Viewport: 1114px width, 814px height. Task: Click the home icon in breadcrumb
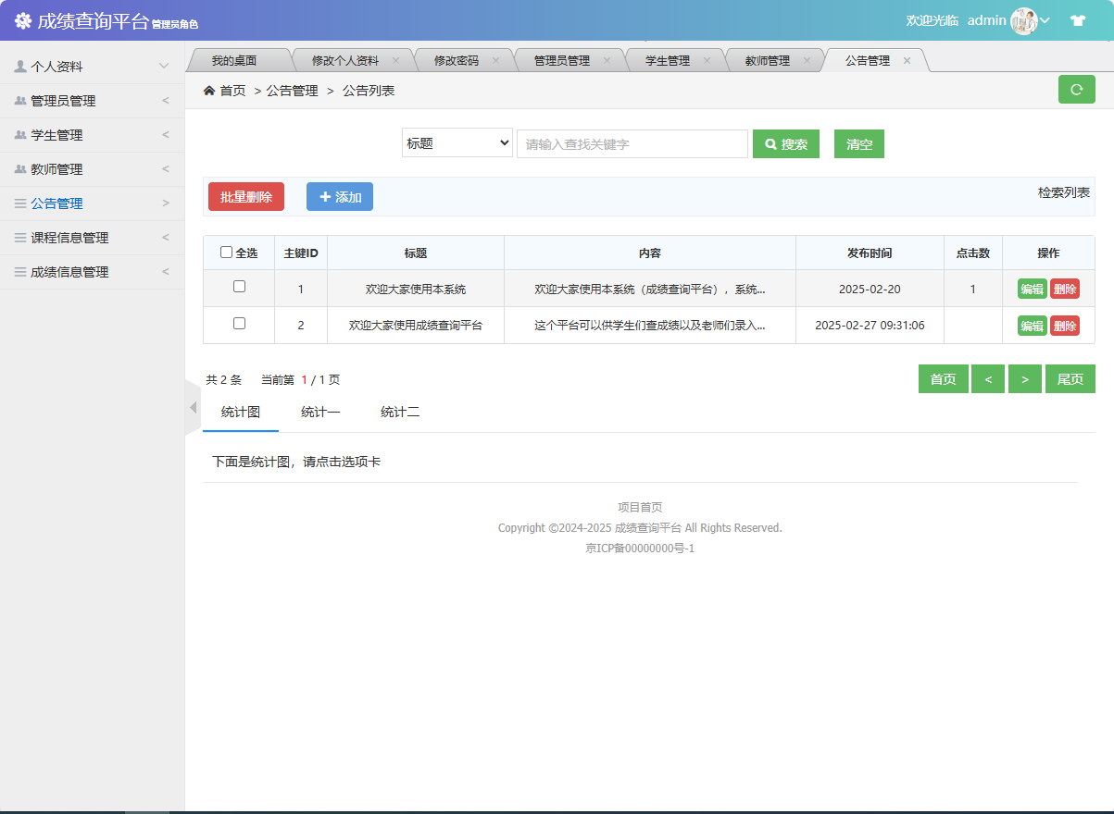pyautogui.click(x=210, y=90)
